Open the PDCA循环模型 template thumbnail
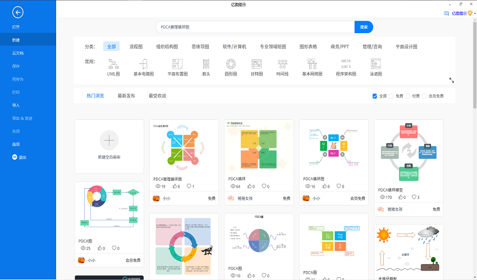 tap(409, 153)
